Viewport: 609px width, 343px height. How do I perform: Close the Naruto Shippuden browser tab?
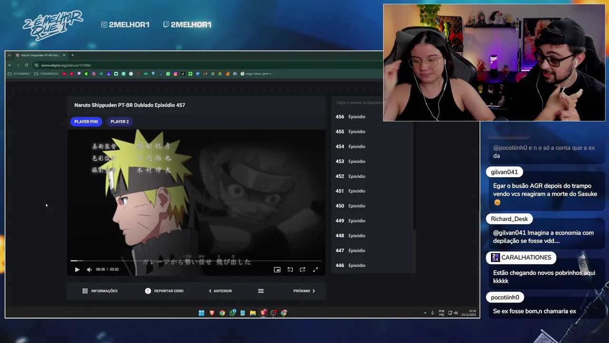click(x=64, y=55)
